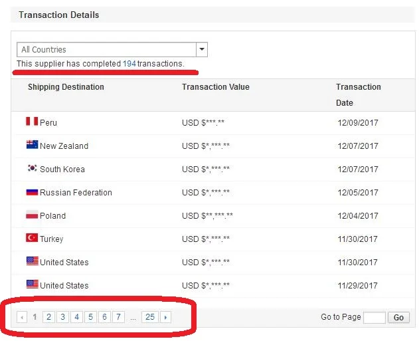Select page 5 in pagination
419x341 pixels.
pos(90,318)
